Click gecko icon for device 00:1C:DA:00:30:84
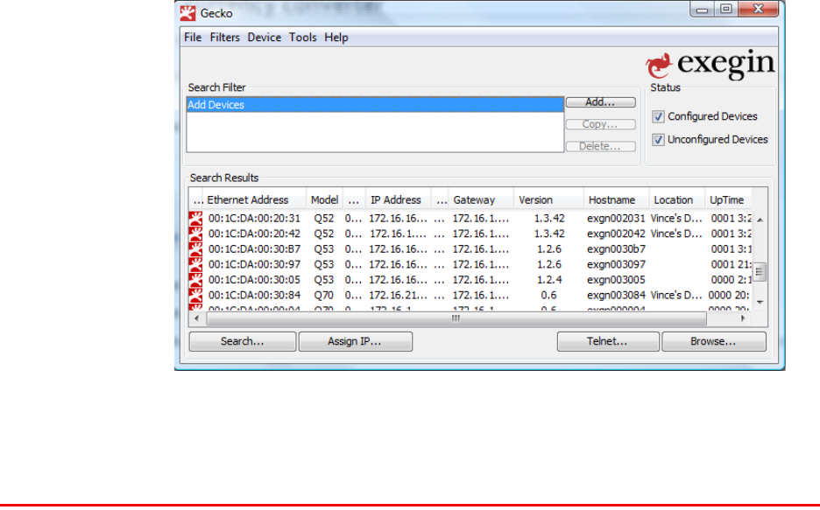 pyautogui.click(x=195, y=296)
